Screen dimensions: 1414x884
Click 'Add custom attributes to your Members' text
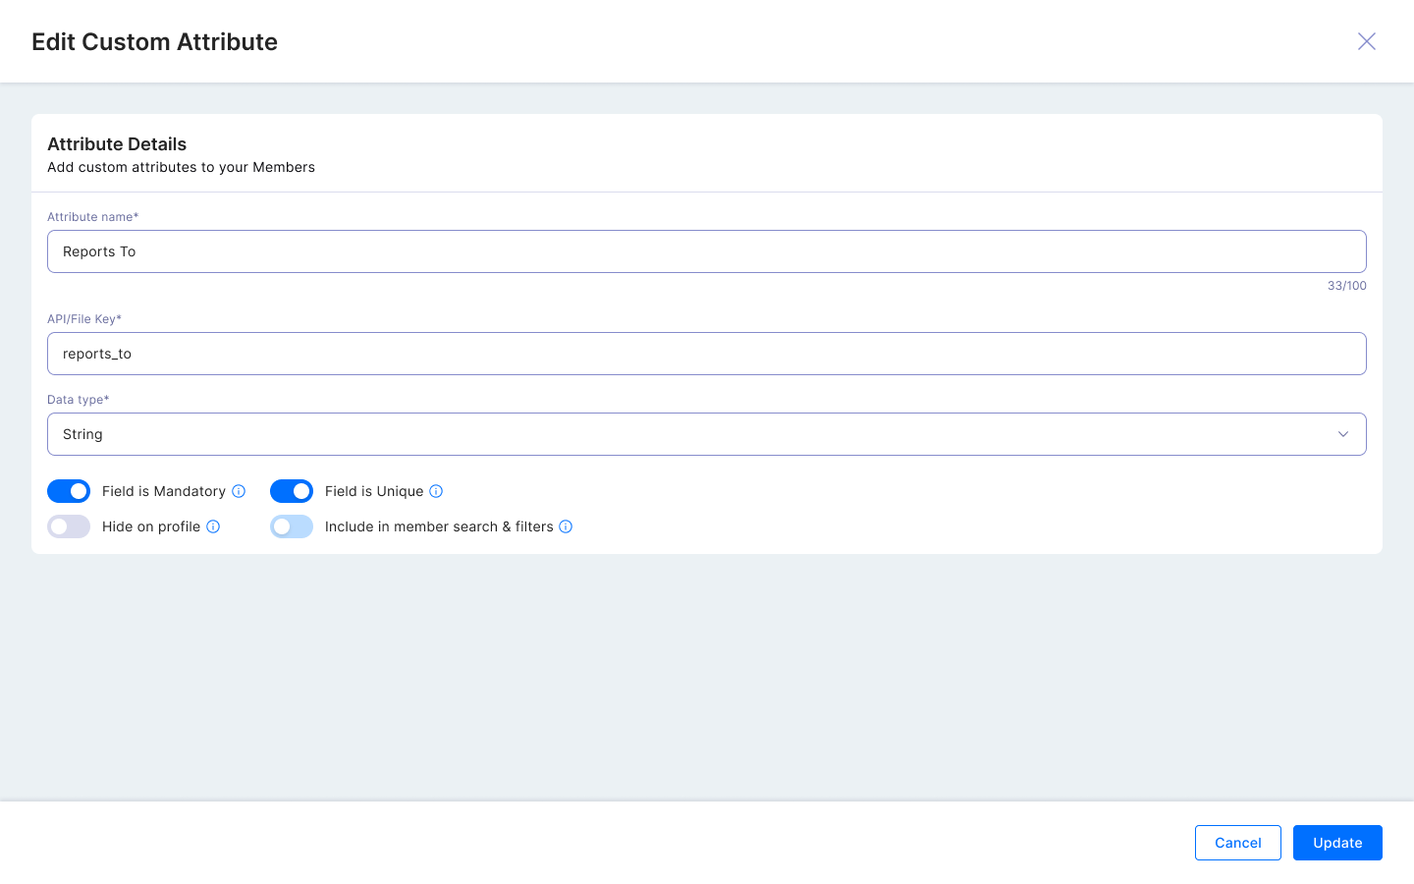pyautogui.click(x=181, y=167)
